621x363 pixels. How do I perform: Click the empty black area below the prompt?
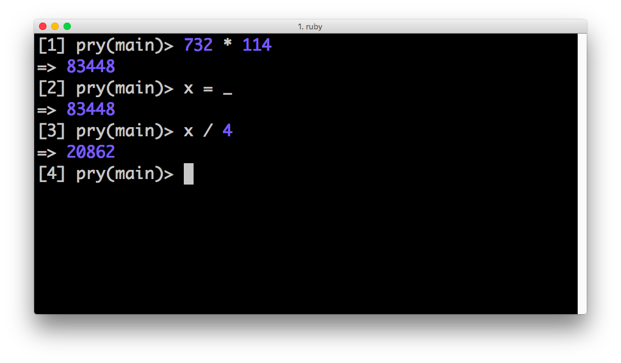tap(305, 250)
